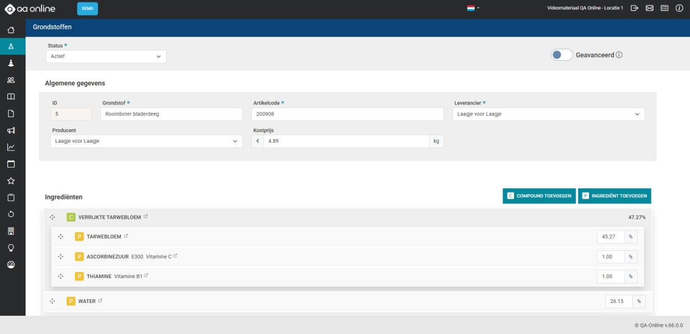Screen dimensions: 690x334
Task: Click the megaphone icon in sidebar
Action: pyautogui.click(x=11, y=131)
